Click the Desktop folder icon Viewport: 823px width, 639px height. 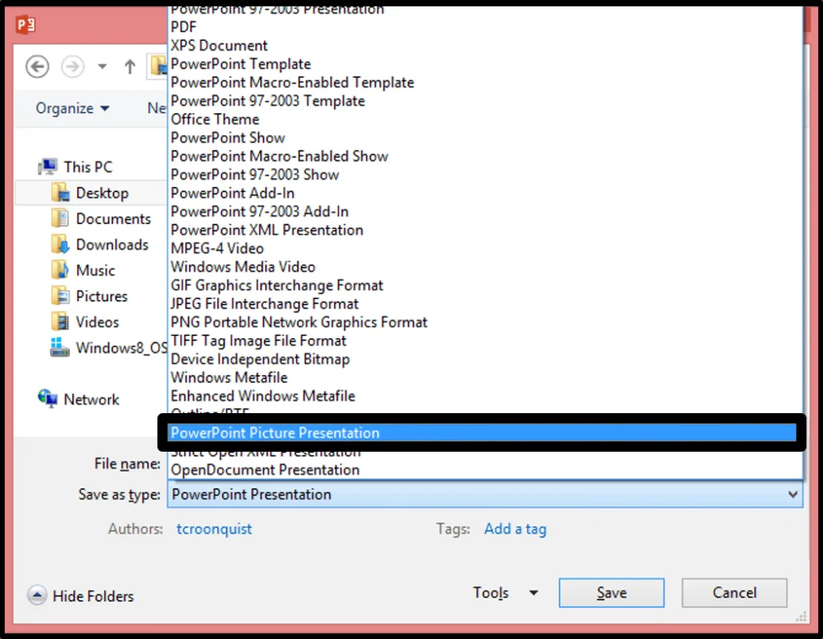(61, 193)
